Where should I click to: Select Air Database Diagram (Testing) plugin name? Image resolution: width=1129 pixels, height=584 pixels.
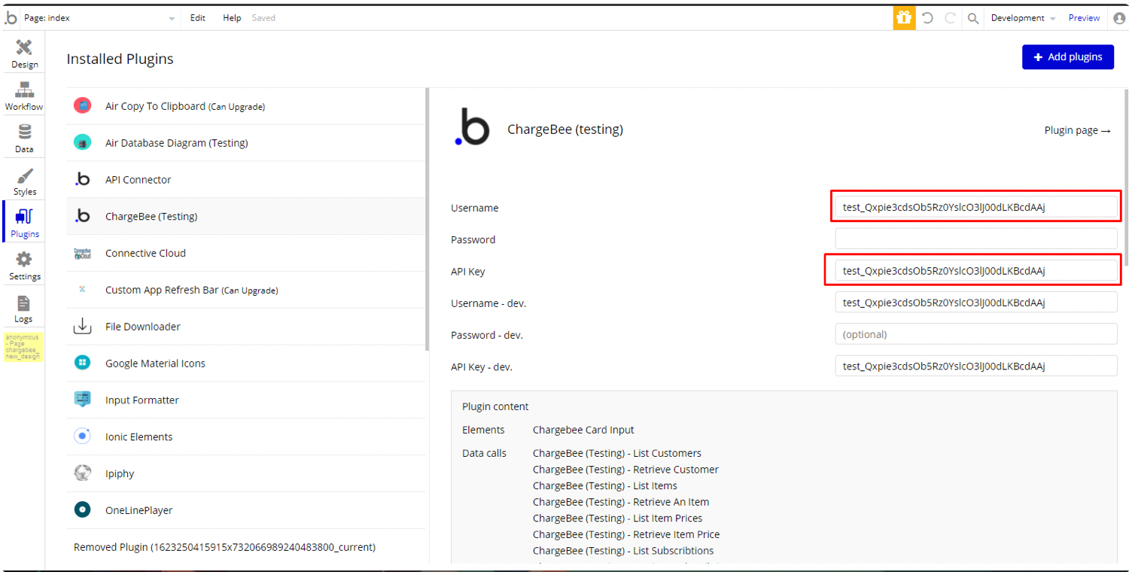[176, 143]
